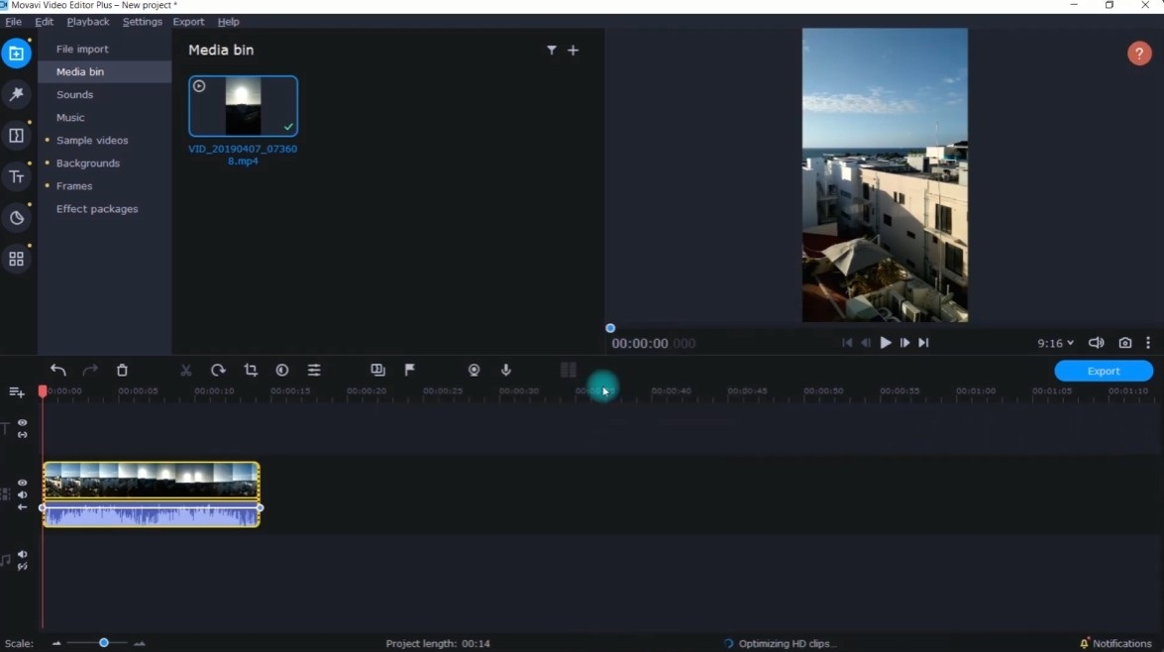Click the play button in the preview
Image resolution: width=1164 pixels, height=652 pixels.
coord(885,343)
